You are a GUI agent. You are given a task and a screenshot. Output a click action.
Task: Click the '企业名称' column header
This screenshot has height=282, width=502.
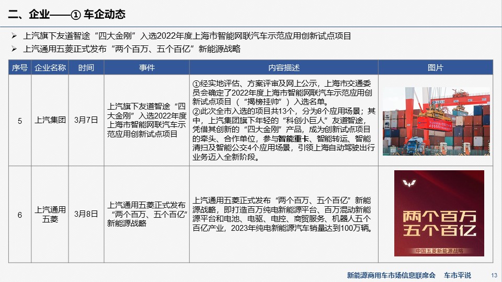tap(50, 67)
